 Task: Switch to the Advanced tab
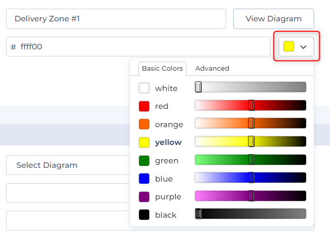tap(212, 68)
